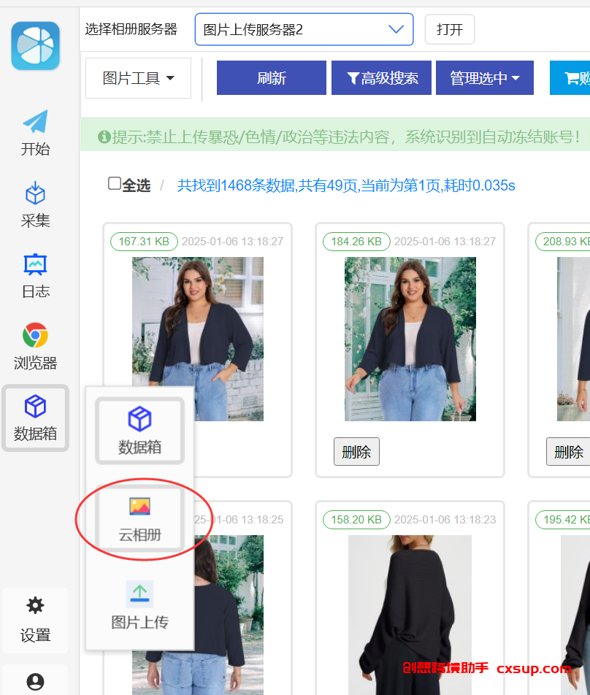Screen dimensions: 590x695
Task: Expand the 管理选中 dropdown button
Action: point(485,78)
